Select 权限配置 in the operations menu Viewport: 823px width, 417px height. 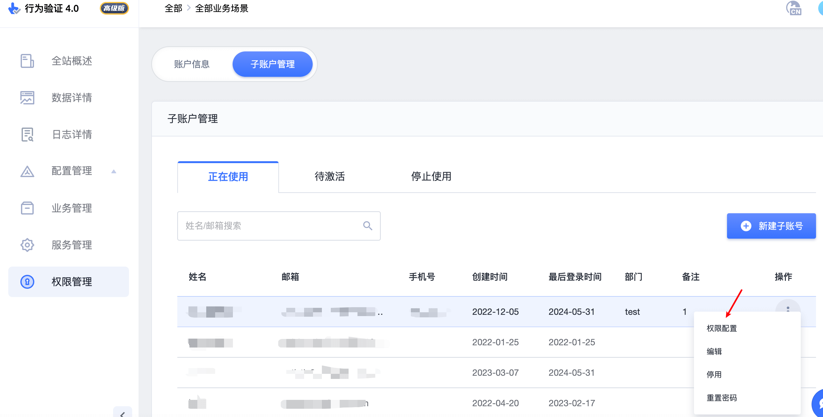click(x=721, y=328)
